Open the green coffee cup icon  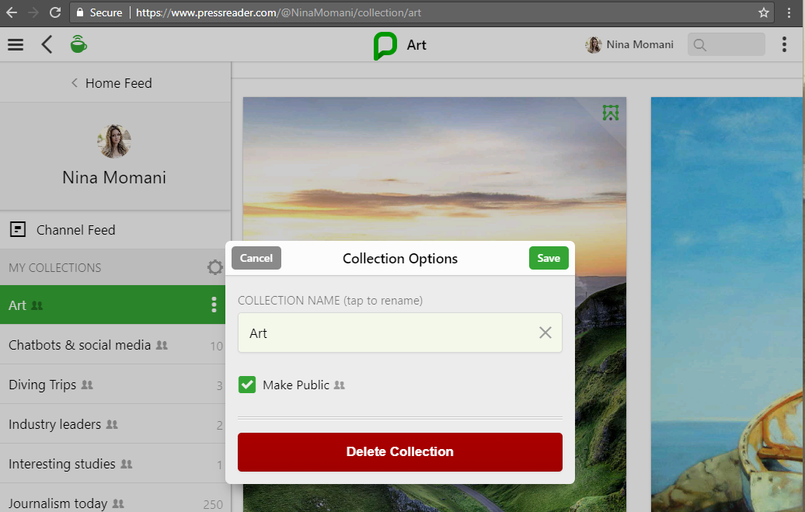point(78,44)
